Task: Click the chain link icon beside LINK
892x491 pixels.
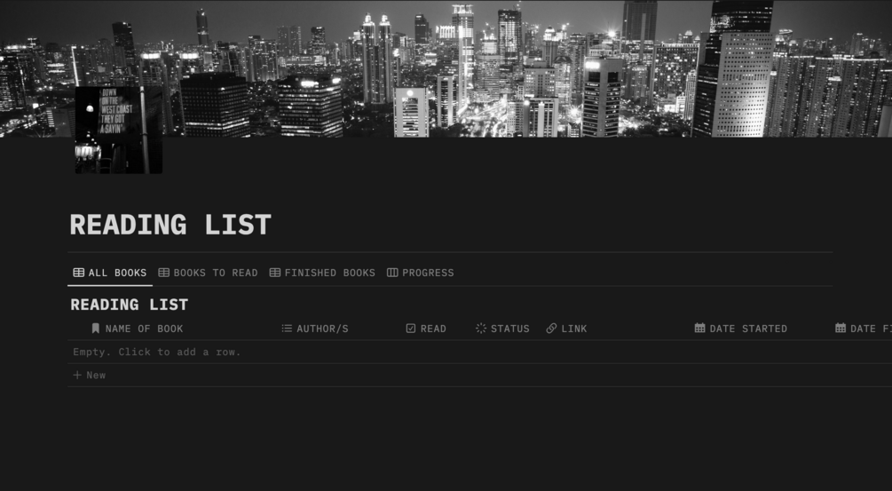Action: 551,329
